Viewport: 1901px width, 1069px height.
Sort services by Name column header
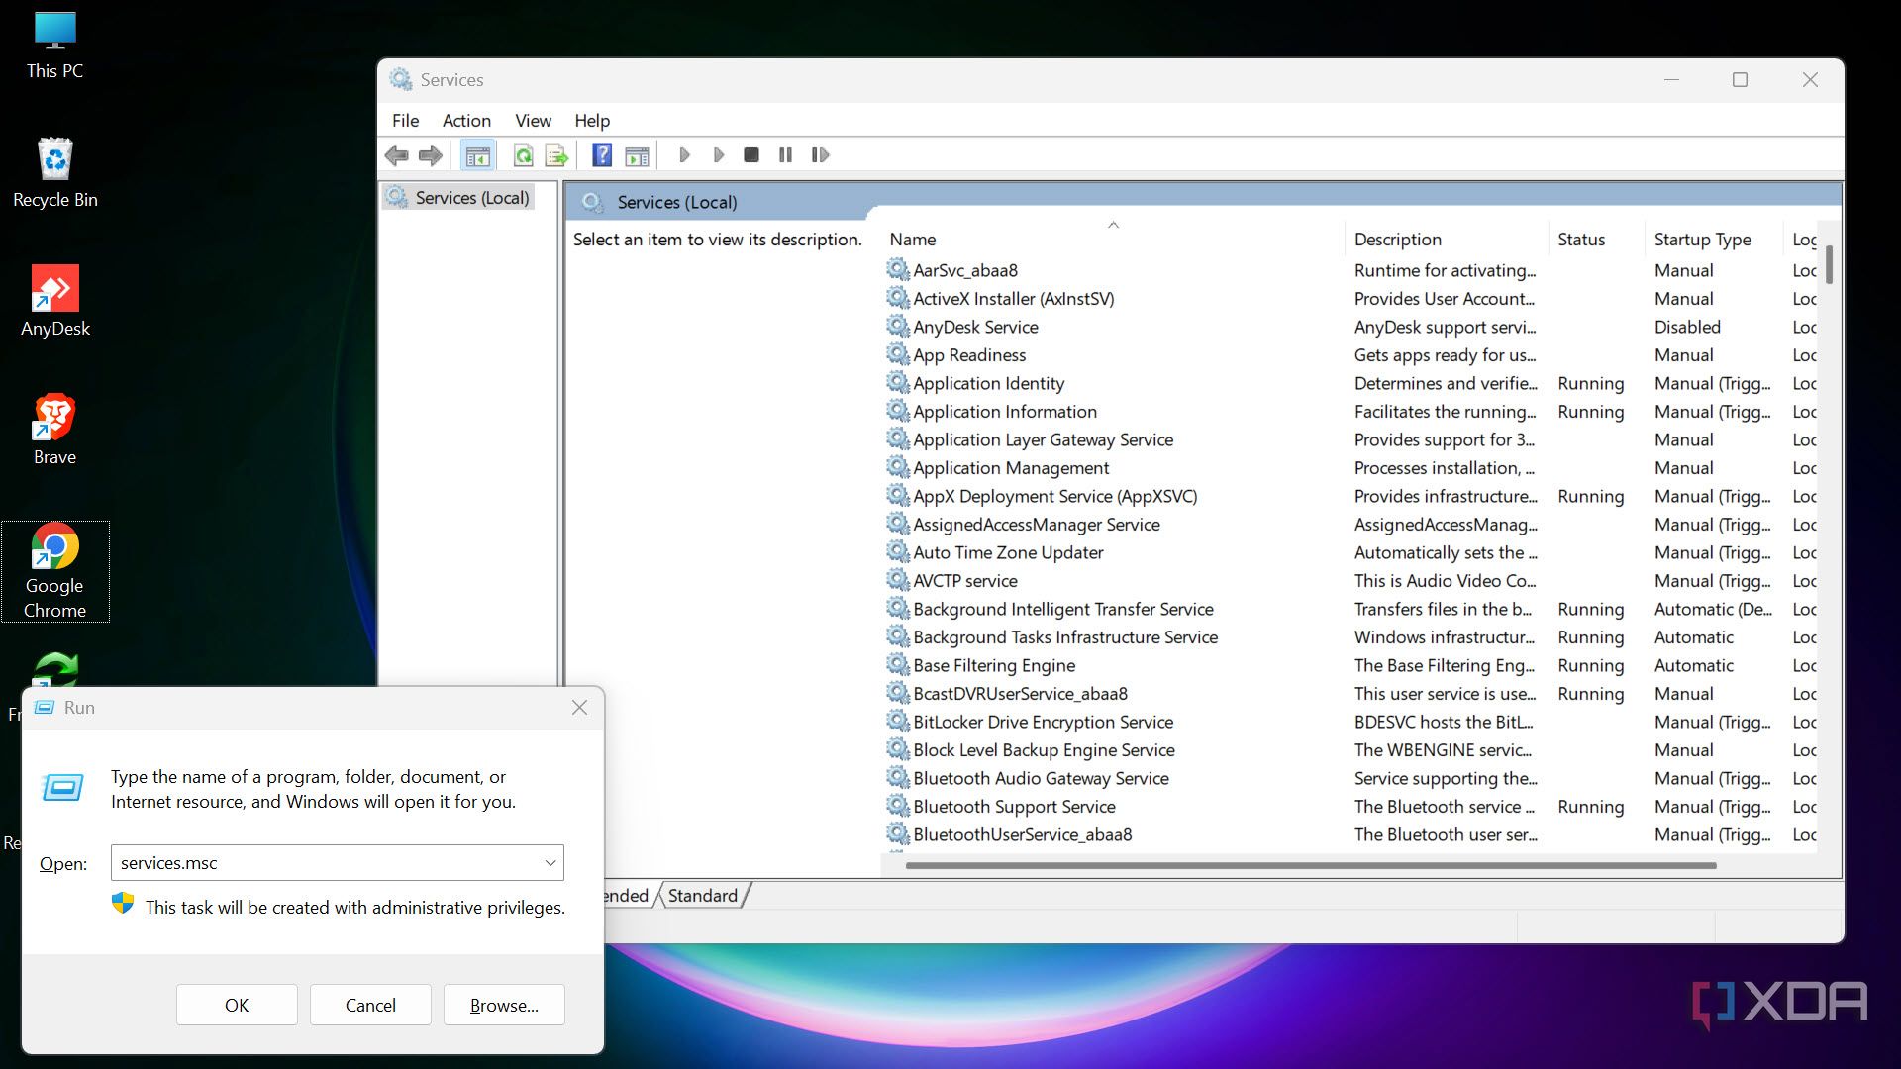pos(913,240)
